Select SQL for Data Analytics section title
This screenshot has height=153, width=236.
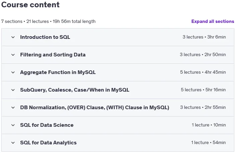pyautogui.click(x=48, y=142)
